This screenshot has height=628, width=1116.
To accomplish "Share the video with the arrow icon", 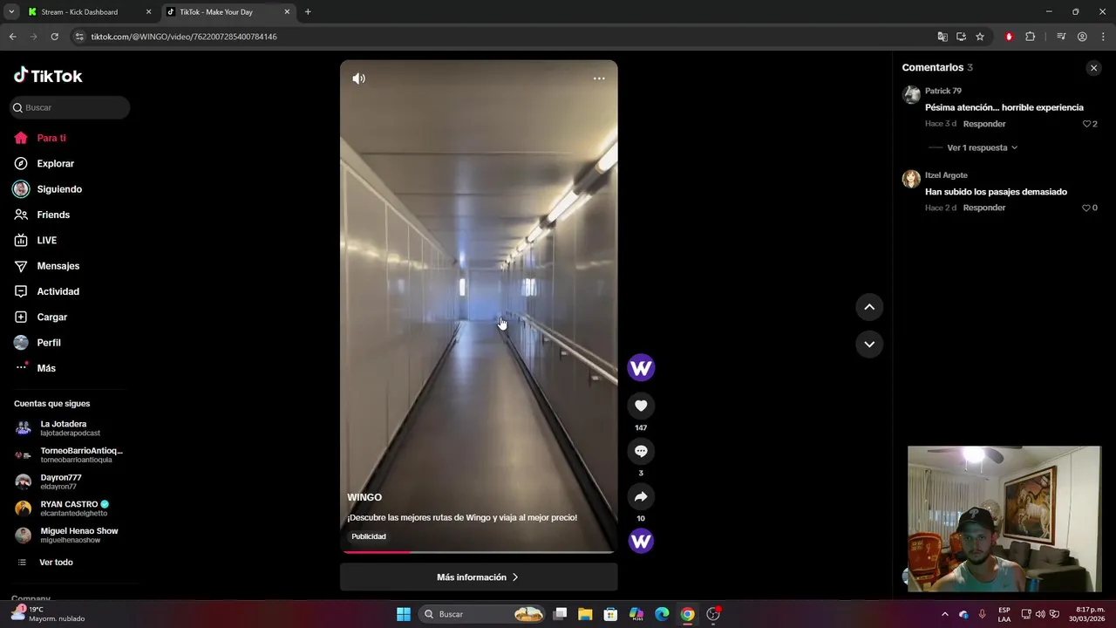I will [x=641, y=496].
